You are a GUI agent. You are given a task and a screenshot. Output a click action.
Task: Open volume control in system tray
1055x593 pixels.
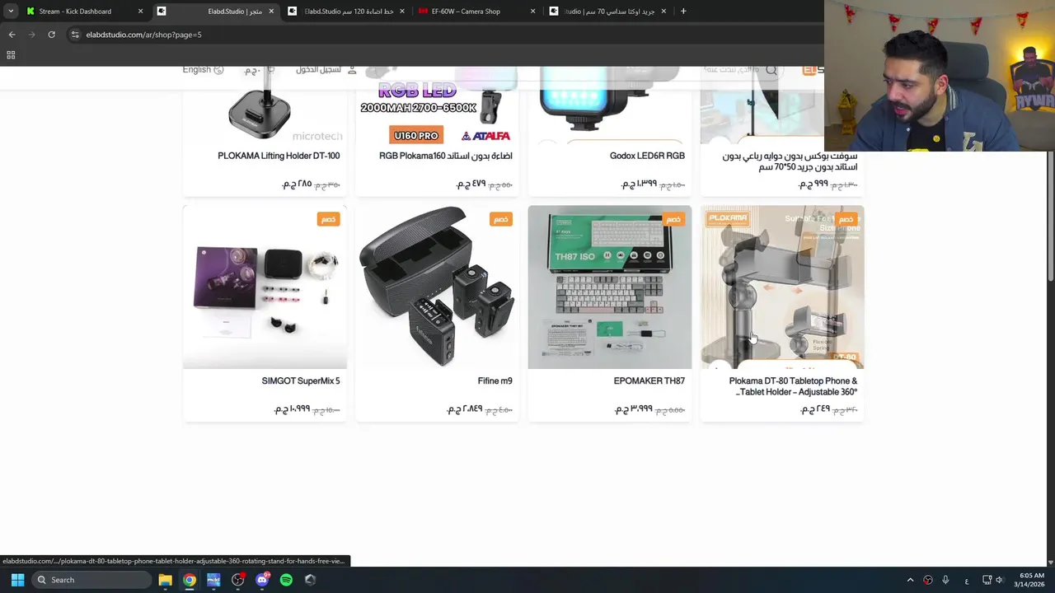click(x=999, y=580)
